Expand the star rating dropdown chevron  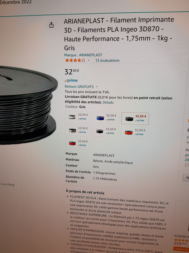(89, 60)
